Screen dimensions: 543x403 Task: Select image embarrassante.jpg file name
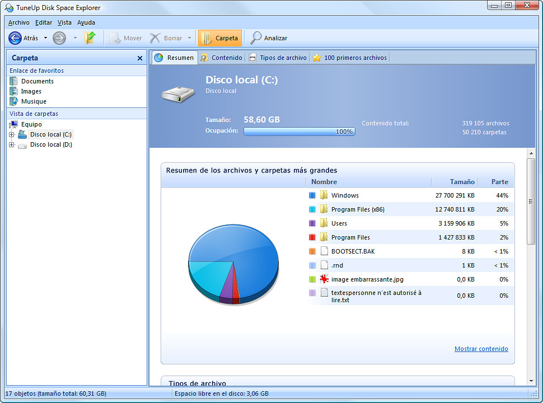click(367, 279)
